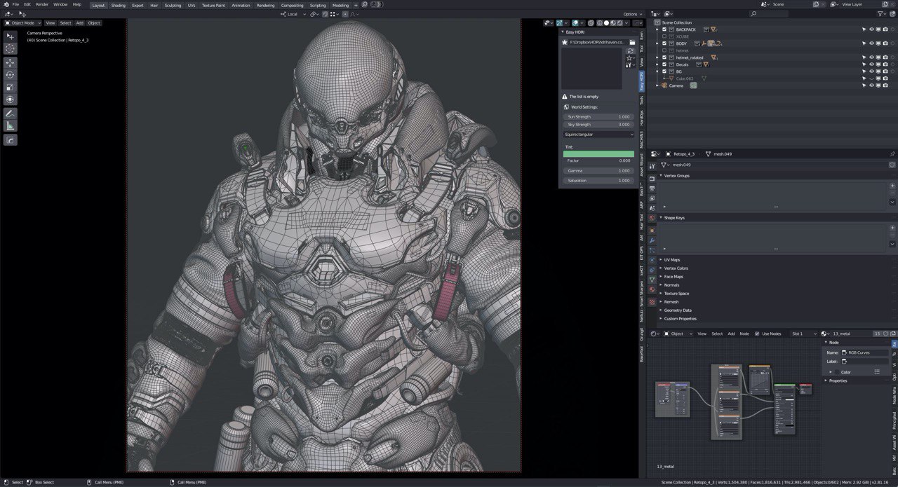The height and width of the screenshot is (487, 898).
Task: Click the green Tint color swatch
Action: tap(598, 153)
